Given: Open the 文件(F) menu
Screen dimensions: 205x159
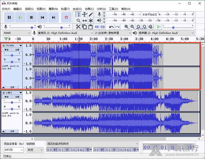Looking at the screenshot, I should (6, 9).
